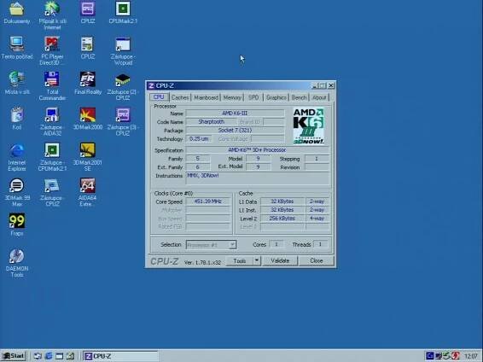Screen dimensions: 483x362
Task: Open the About tab
Action: (319, 97)
